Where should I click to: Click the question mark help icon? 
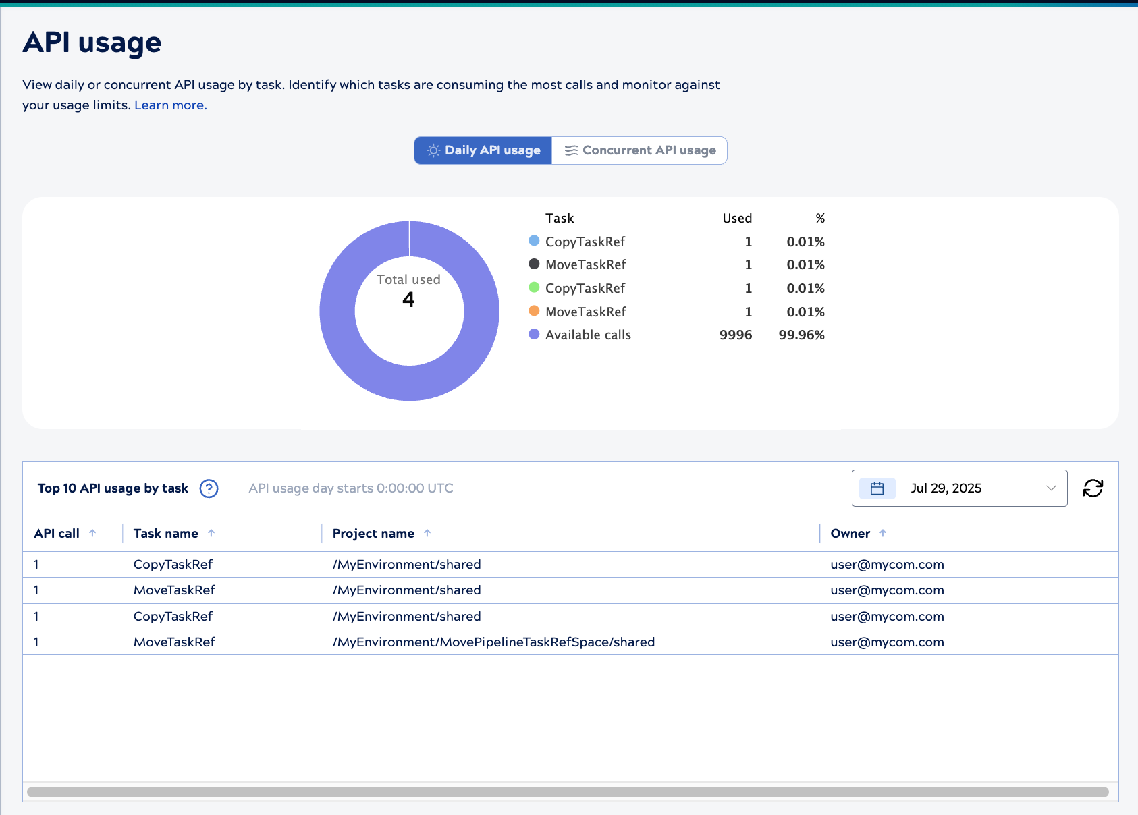coord(209,488)
